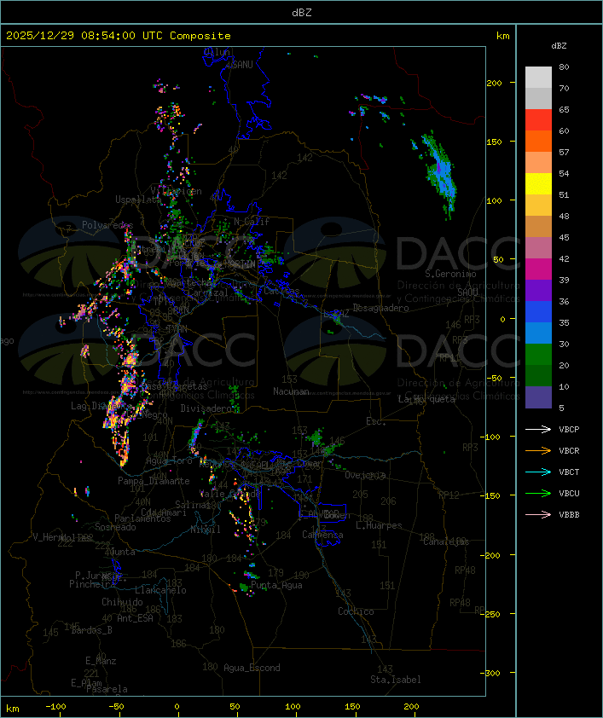
Task: Click the Nacunan location label
Action: [x=291, y=391]
